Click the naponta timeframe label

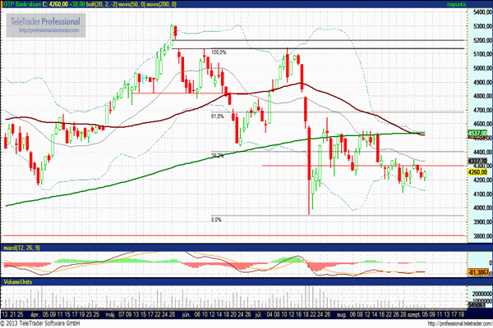479,4
